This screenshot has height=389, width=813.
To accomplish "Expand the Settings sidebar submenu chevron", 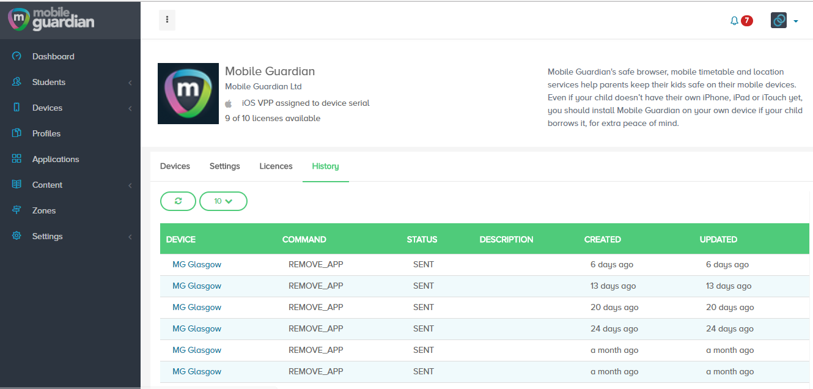I will (x=130, y=237).
